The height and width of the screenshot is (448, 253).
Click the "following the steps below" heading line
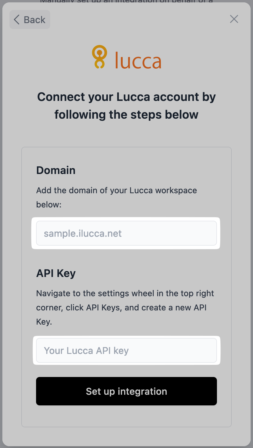[x=126, y=115]
